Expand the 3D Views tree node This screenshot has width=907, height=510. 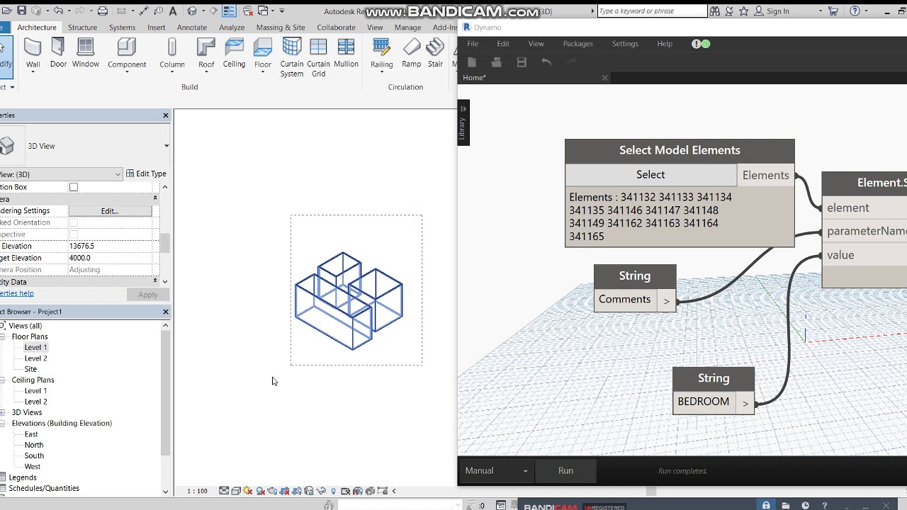4,412
